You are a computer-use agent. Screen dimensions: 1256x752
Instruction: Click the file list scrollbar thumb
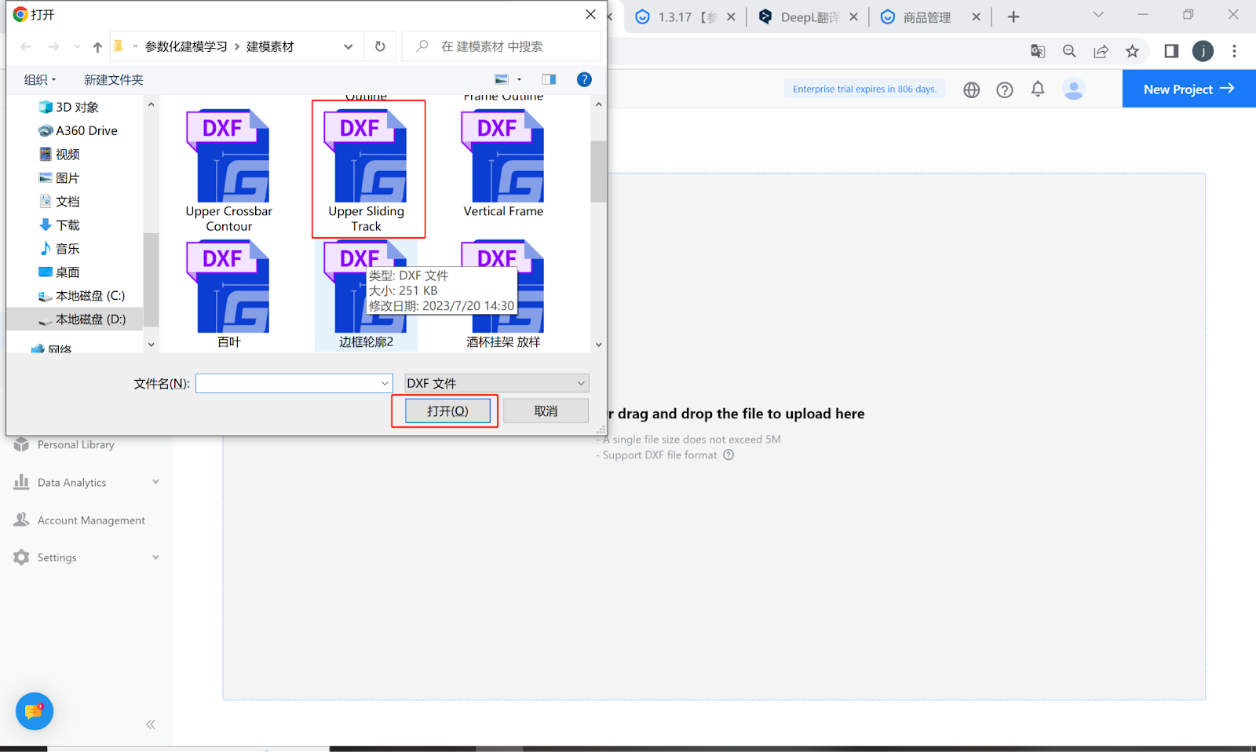598,171
